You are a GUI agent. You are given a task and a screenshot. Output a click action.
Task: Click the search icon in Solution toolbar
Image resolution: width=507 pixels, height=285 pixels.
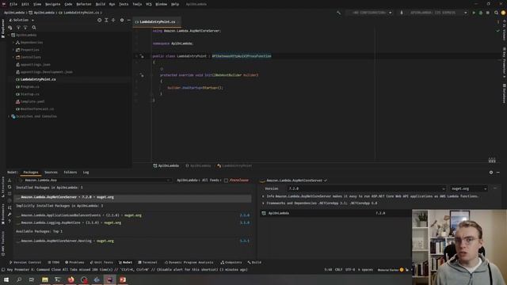[x=34, y=28]
